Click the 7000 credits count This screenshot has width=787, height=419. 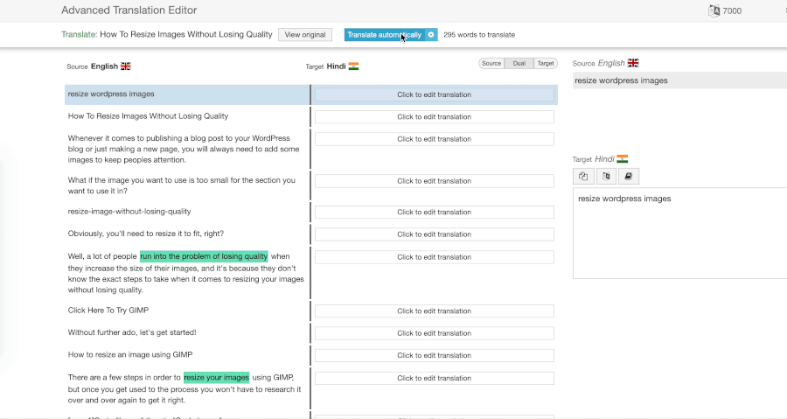coord(732,11)
